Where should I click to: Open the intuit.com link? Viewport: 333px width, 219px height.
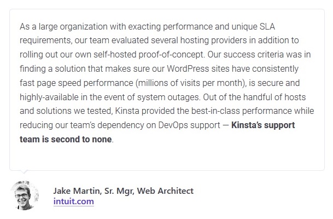(73, 201)
